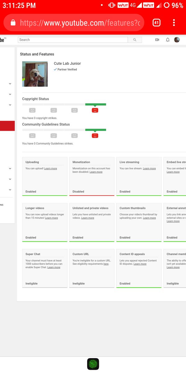186x372 pixels.
Task: Open Learn more in the Monetization card
Action: coord(96,172)
